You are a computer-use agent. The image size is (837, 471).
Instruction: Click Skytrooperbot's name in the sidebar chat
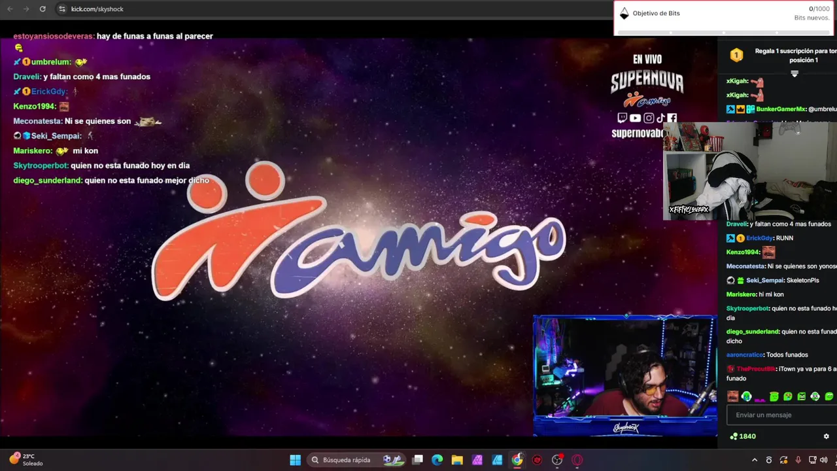click(747, 308)
